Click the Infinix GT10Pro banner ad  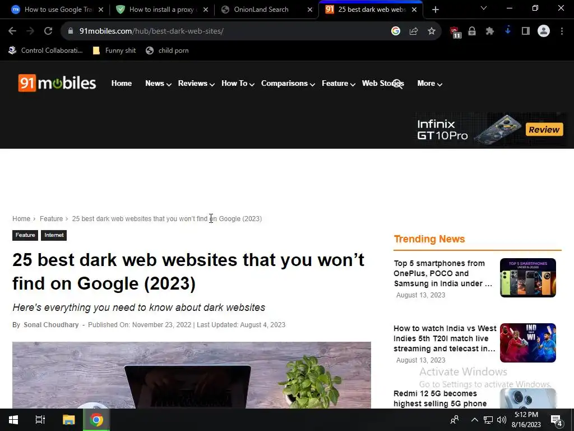click(490, 130)
